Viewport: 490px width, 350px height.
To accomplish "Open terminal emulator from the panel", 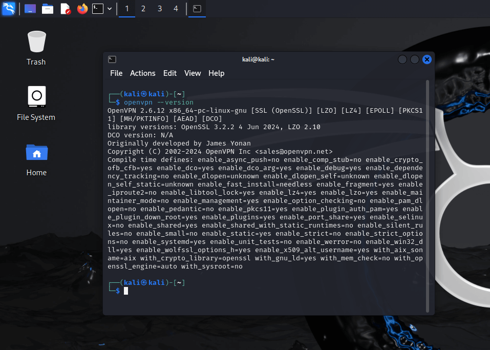I will tap(97, 9).
